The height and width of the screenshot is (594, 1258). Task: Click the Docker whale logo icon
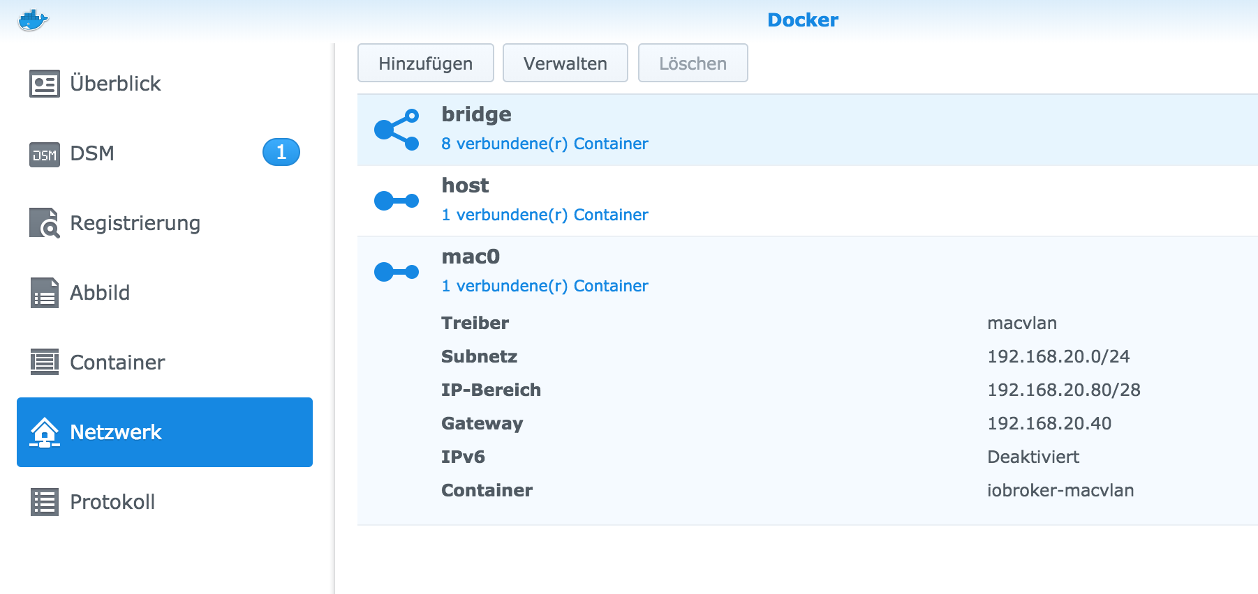(x=33, y=20)
